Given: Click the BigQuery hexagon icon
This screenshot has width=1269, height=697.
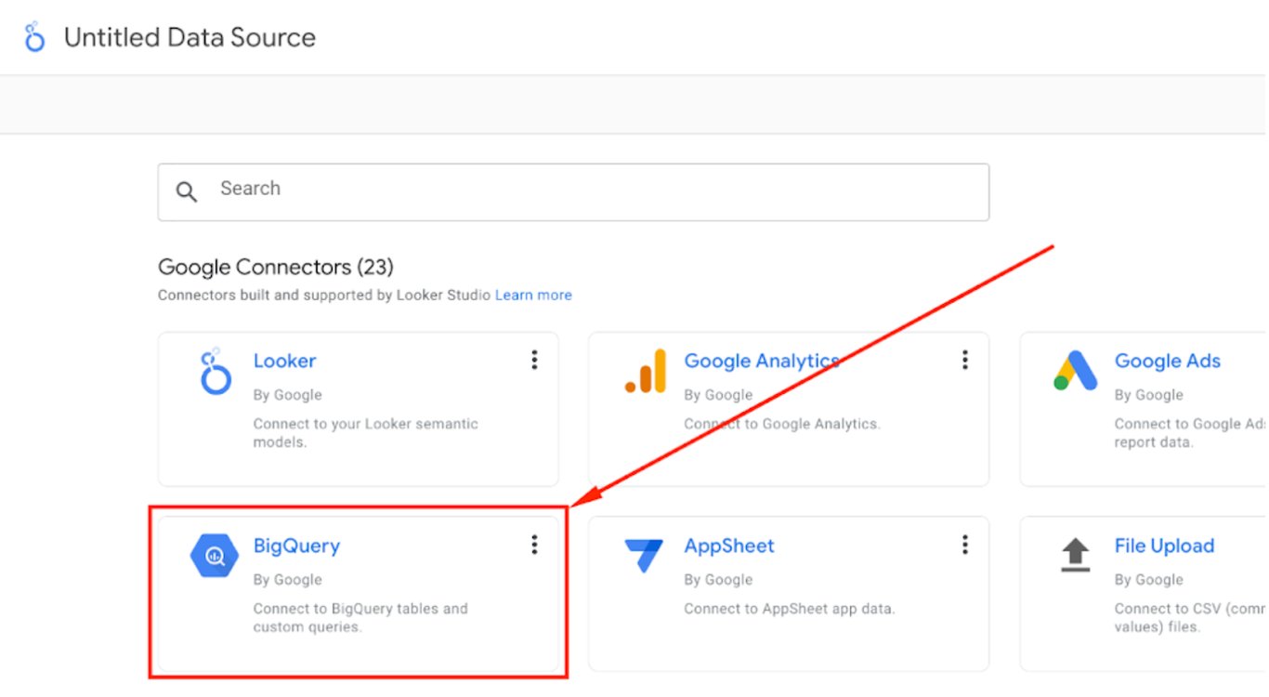Looking at the screenshot, I should point(215,556).
